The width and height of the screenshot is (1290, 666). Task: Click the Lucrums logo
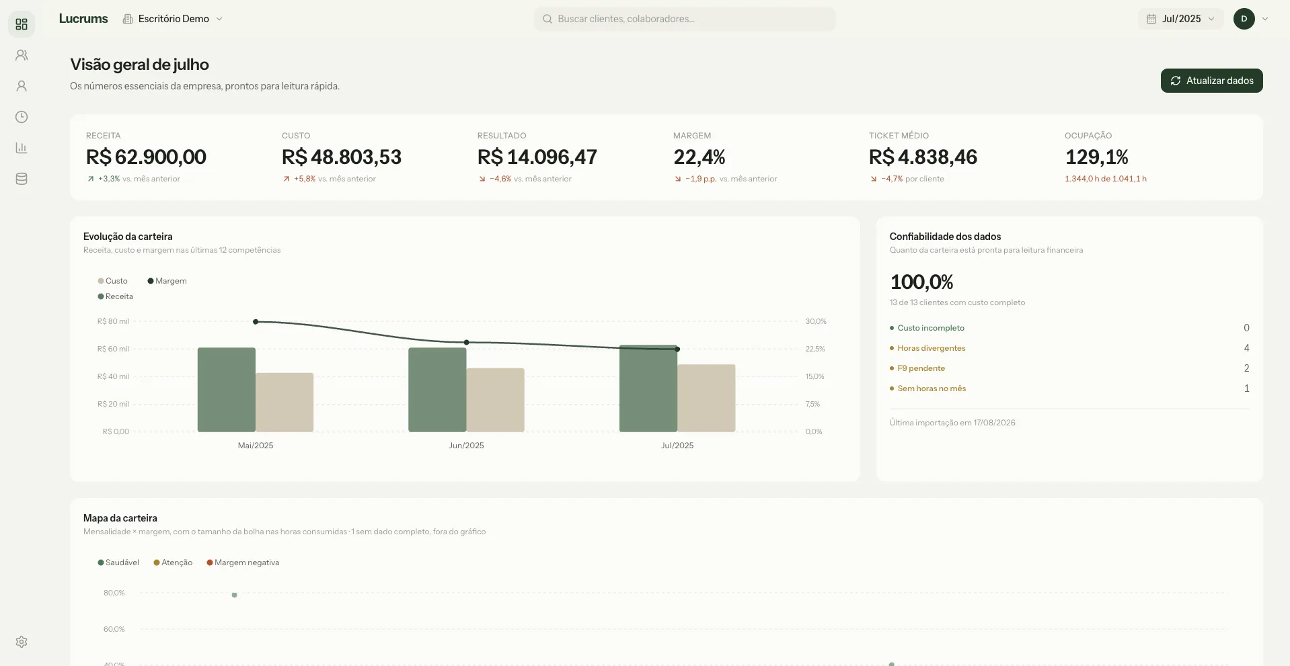point(83,19)
